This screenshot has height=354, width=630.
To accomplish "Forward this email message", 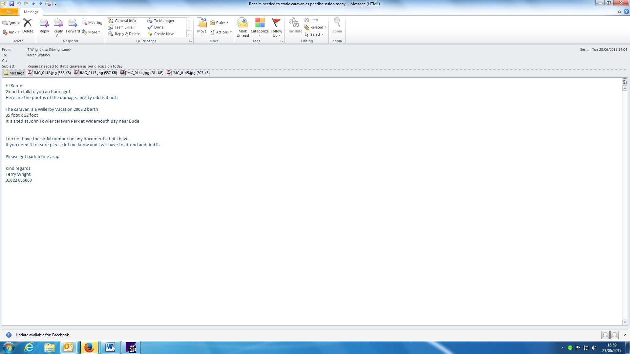I will coord(73,24).
